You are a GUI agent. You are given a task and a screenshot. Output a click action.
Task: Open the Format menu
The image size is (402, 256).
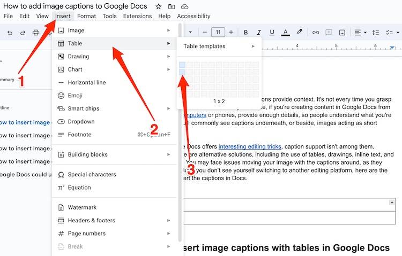86,16
